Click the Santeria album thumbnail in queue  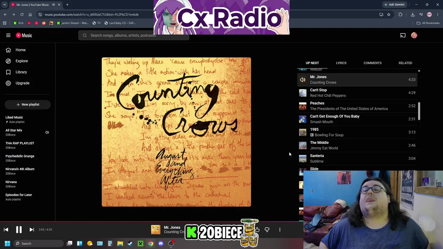coord(303,158)
